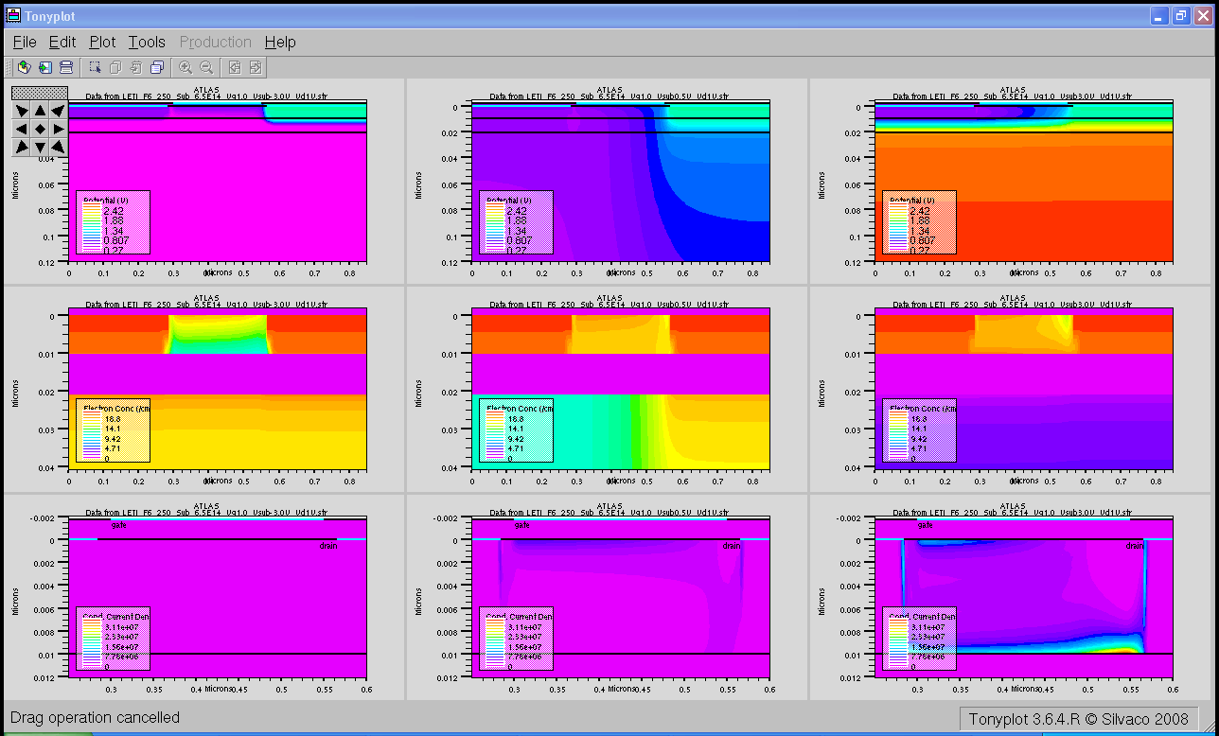The image size is (1219, 736).
Task: Click the Potential legend in Vsub-3.0V plot
Action: [x=113, y=222]
